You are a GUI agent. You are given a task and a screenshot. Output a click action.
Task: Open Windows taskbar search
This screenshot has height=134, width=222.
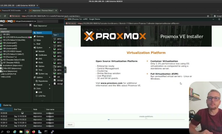pyautogui.click(x=2, y=132)
